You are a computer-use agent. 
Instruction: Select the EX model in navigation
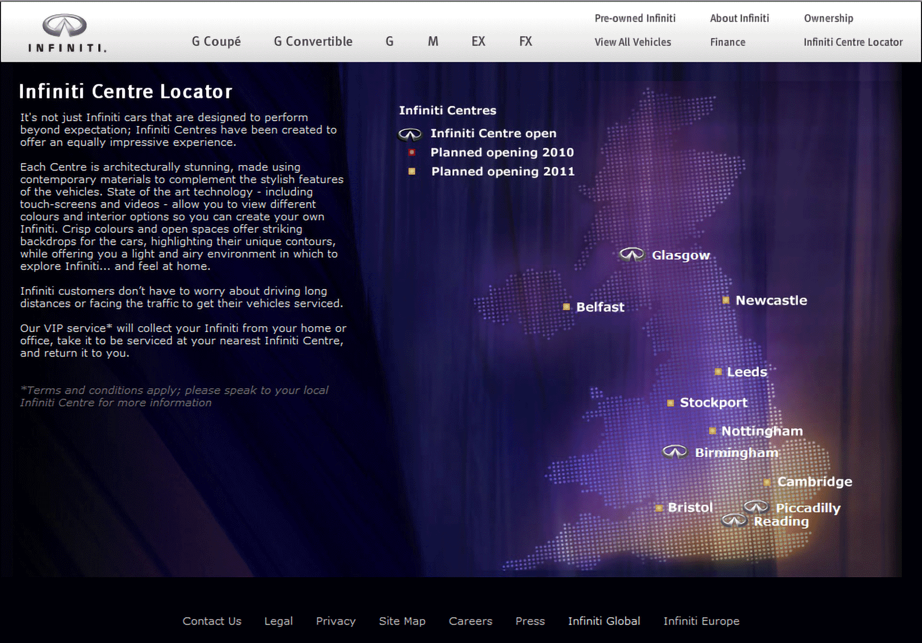(478, 41)
